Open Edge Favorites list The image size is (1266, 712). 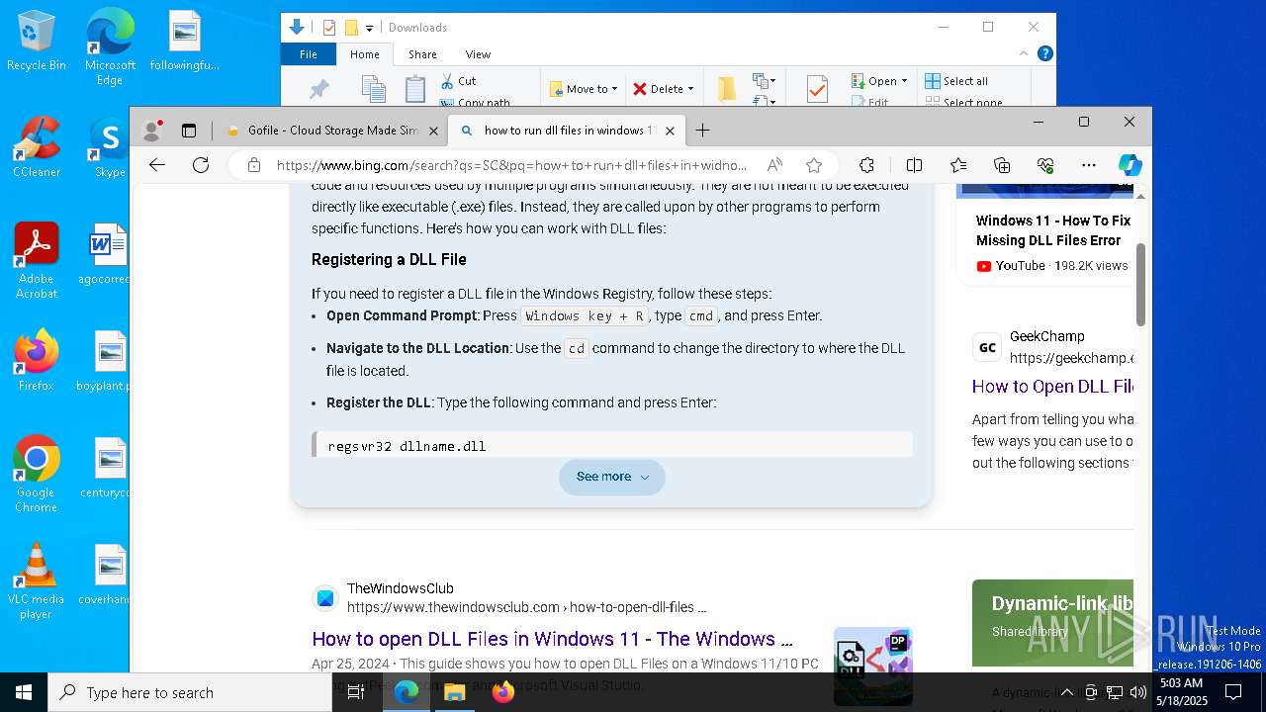point(958,165)
